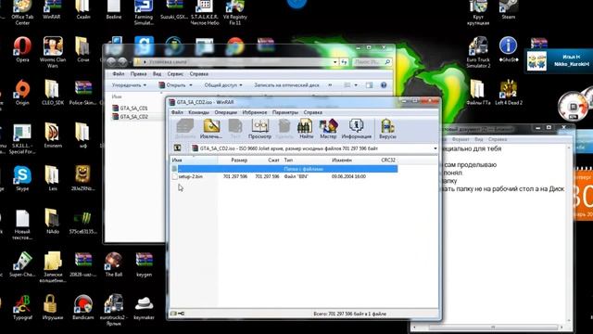593x334 pixels.
Task: Select the Skype desktop shortcut
Action: pos(22,178)
